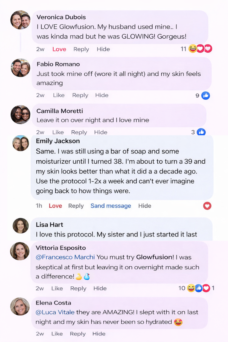Open Fabio Romano's profile picture
This screenshot has height=342, width=228.
pos(20,68)
